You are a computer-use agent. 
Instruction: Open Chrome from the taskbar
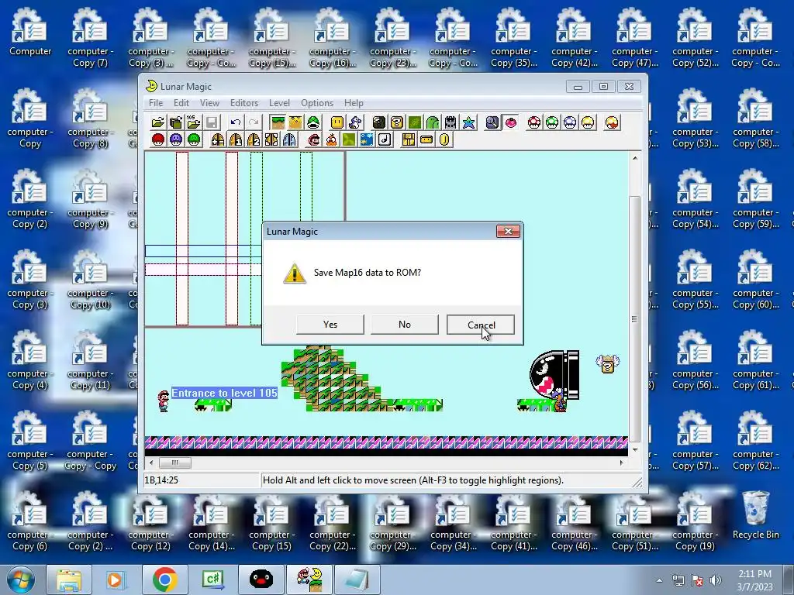point(164,580)
